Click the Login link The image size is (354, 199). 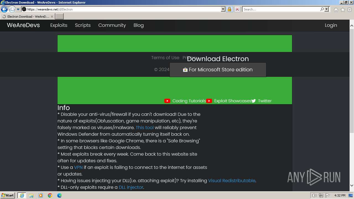331,25
